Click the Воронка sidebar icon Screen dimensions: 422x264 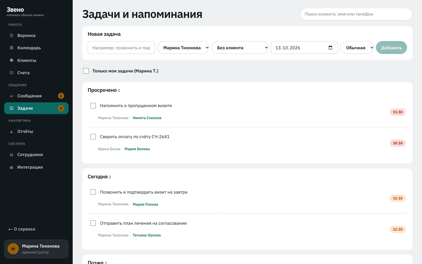click(12, 35)
